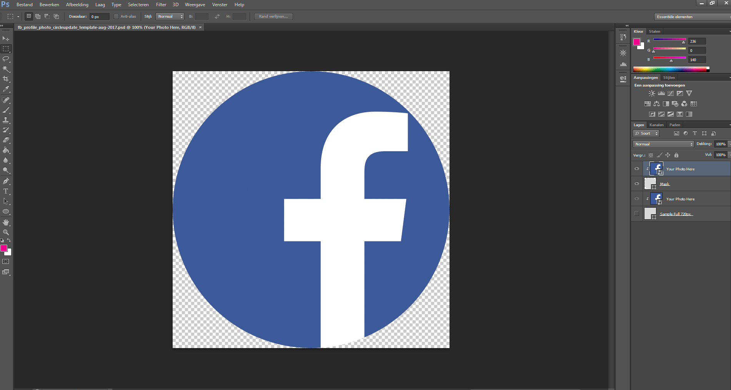Hide the highlighted Your Photo Here layer

(637, 169)
